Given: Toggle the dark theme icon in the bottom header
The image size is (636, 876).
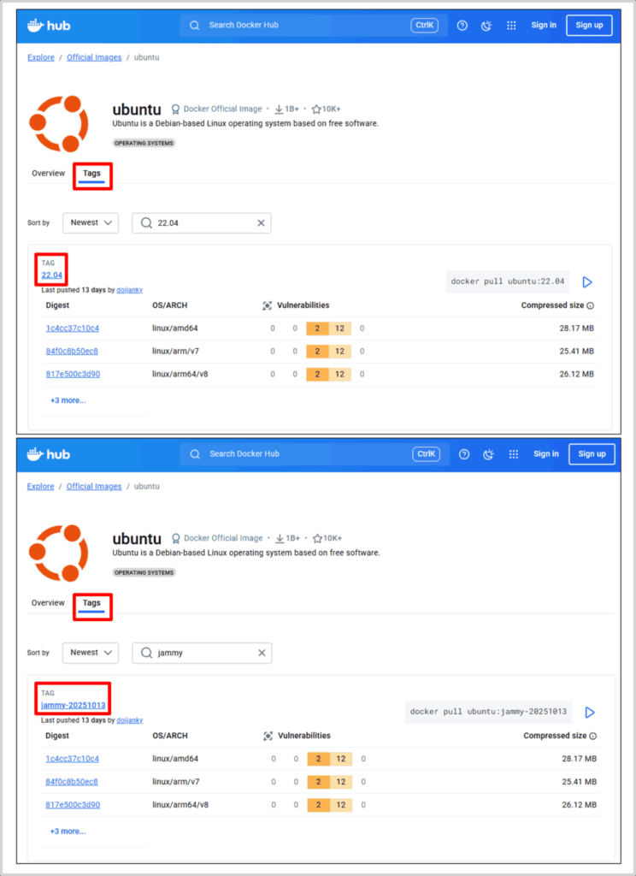Looking at the screenshot, I should tap(489, 454).
